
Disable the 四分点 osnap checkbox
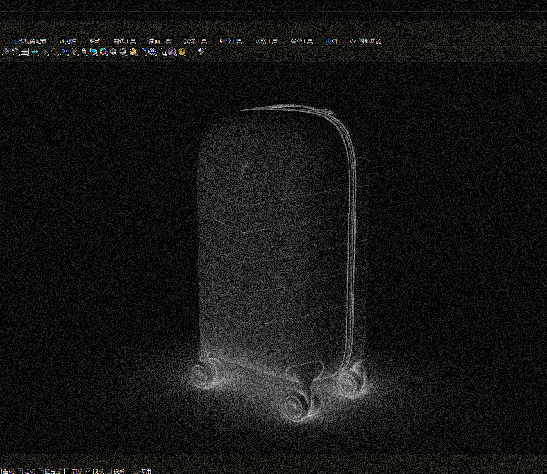pyautogui.click(x=41, y=471)
